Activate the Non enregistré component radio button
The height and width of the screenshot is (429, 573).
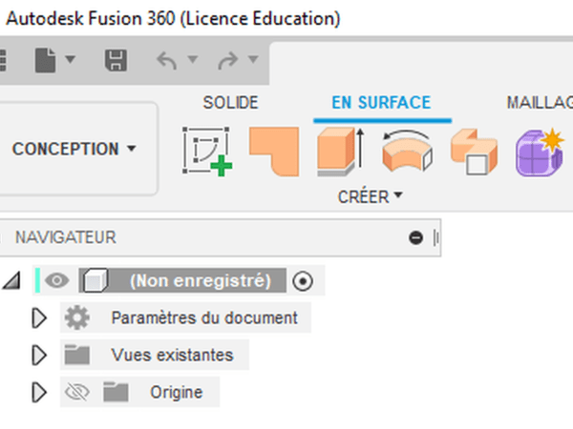pos(303,280)
